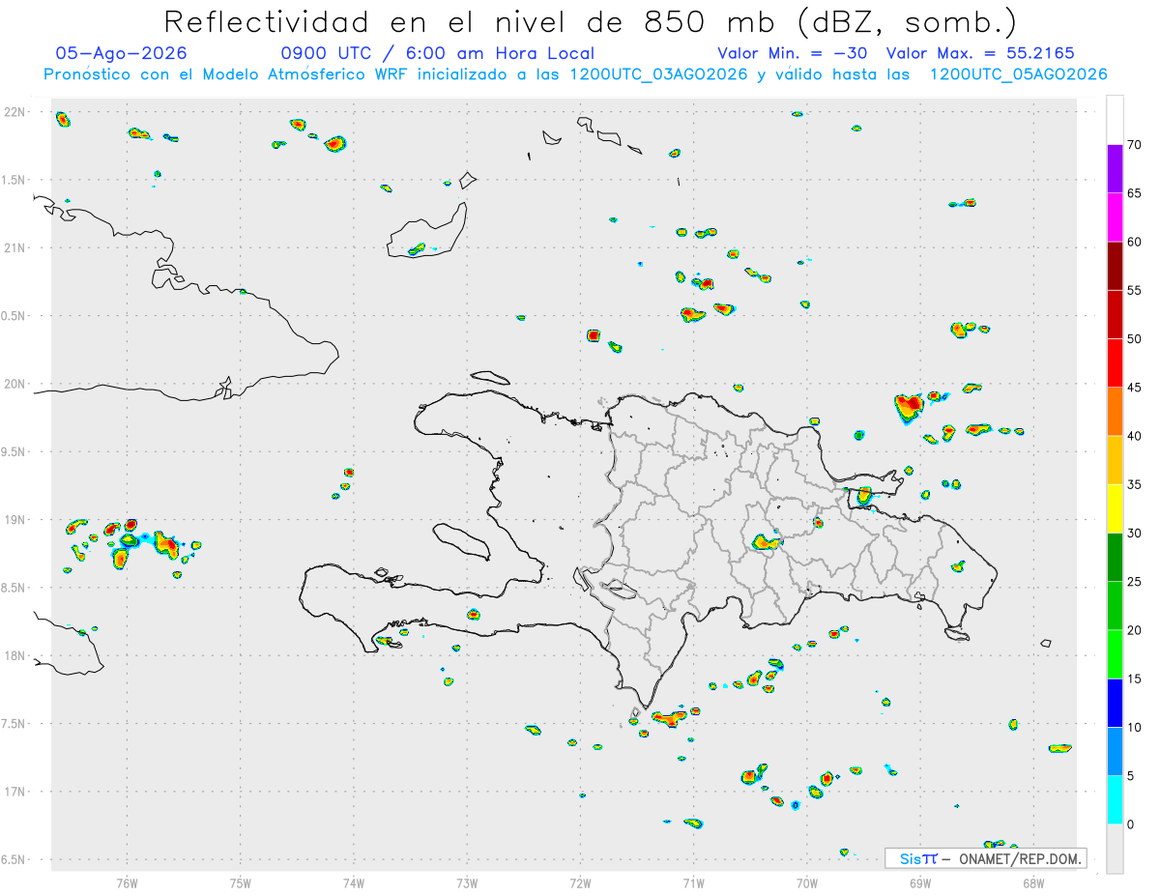Click the '22N' latitude label

click(x=15, y=112)
